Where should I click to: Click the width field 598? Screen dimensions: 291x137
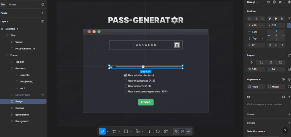[x=256, y=69]
